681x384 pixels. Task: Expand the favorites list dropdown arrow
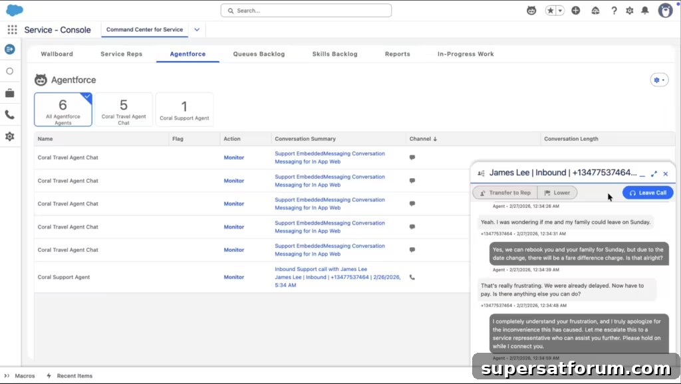(560, 11)
